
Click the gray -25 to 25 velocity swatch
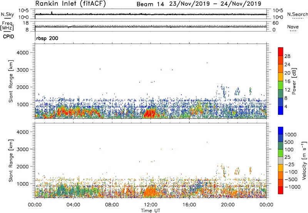pos(281,161)
